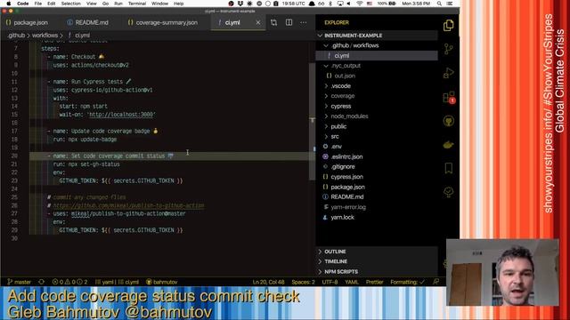This screenshot has height=320, width=570.
Task: Click the compare changes icon in editor toolbar
Action: [x=273, y=22]
